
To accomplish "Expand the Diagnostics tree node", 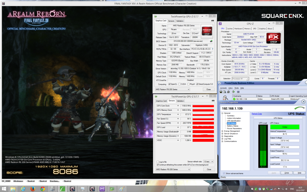I will click(222, 136).
